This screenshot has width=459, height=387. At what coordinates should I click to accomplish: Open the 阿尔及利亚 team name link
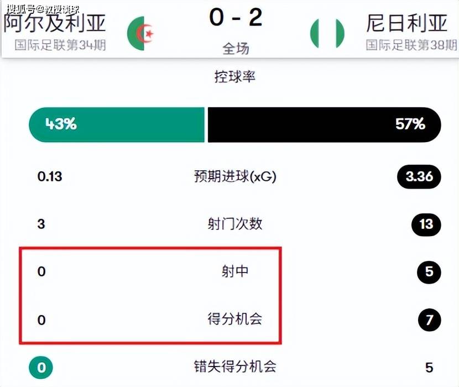(55, 23)
